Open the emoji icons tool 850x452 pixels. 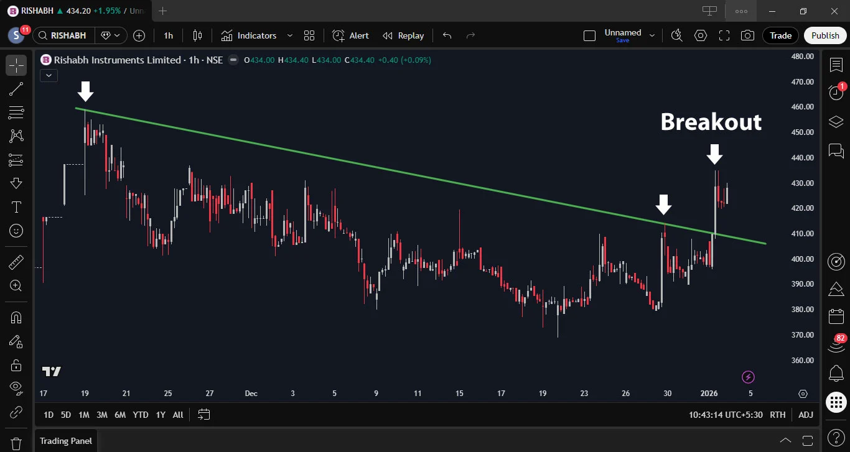(x=16, y=231)
